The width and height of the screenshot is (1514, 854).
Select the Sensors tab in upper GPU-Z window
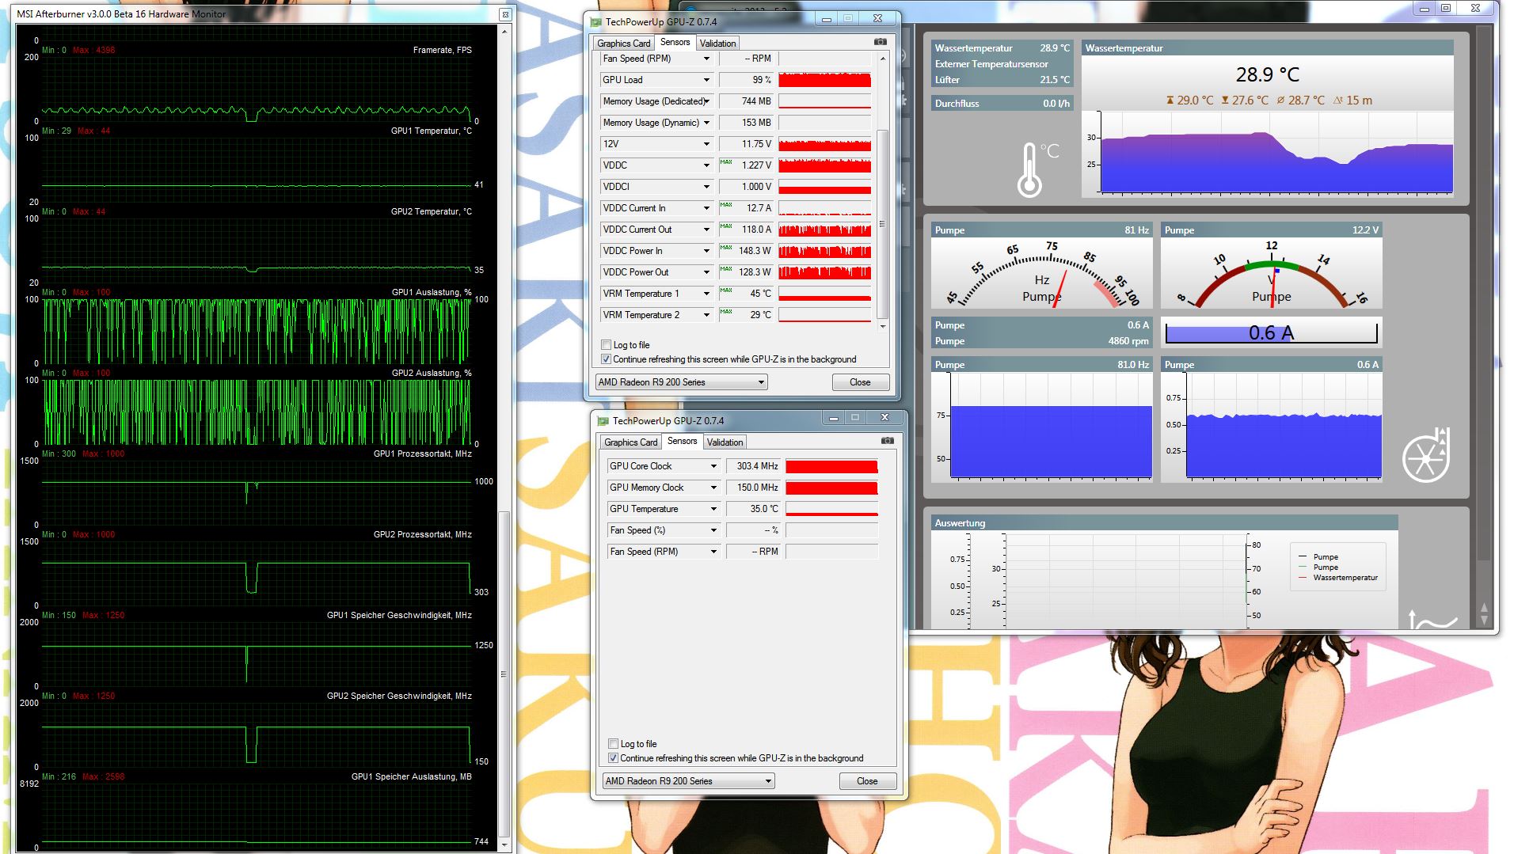click(x=675, y=42)
